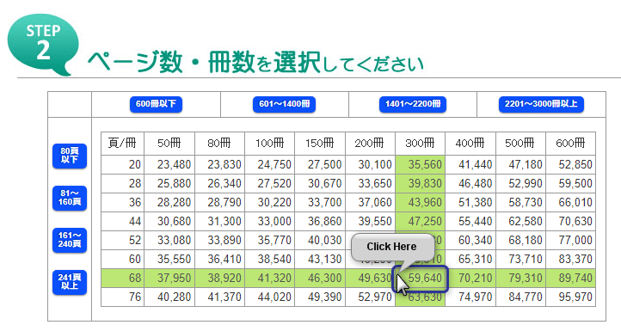
Task: Pick price 95,970 in the 76-page row
Action: [571, 297]
